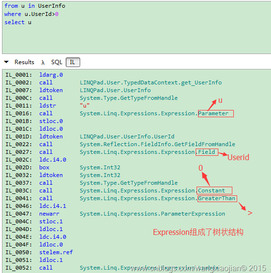271x273 pixels.
Task: Click 'Expression.Constant' on IL_003C line
Action: (x=193, y=191)
